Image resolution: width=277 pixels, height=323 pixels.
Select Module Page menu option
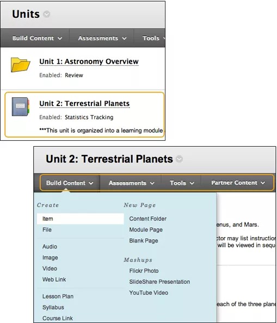146,229
